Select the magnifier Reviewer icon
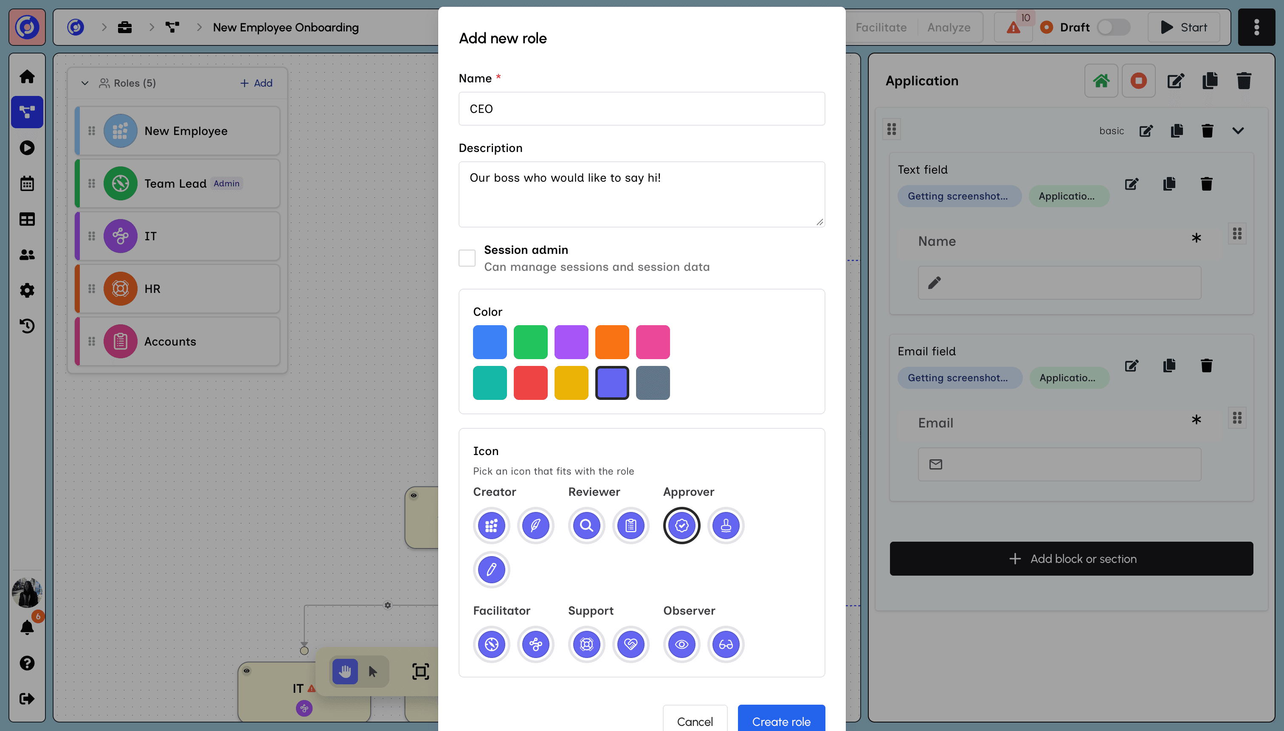This screenshot has width=1284, height=731. 586,525
